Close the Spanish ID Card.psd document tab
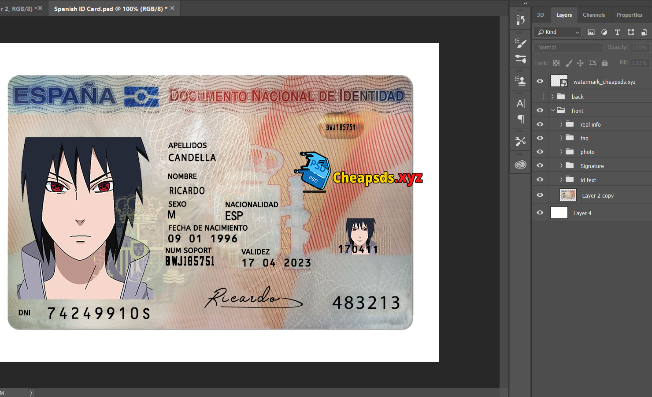This screenshot has height=397, width=652. (x=172, y=8)
